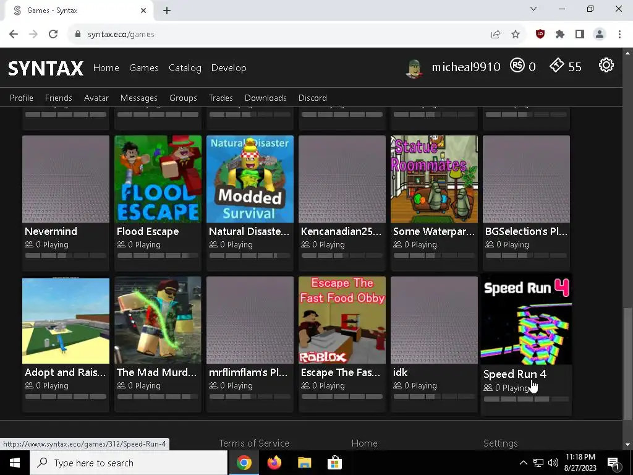The width and height of the screenshot is (633, 475).
Task: Open the Chrome profile avatar icon
Action: coord(600,35)
